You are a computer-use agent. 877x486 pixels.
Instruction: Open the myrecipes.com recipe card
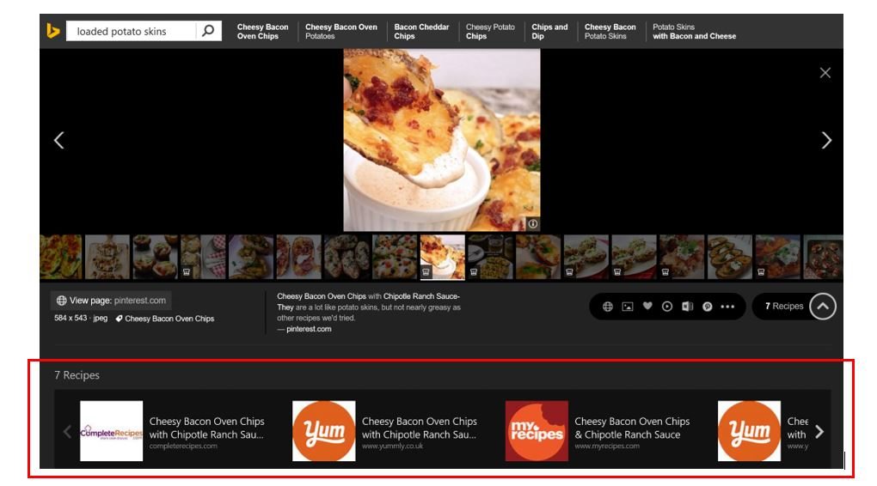click(x=602, y=431)
